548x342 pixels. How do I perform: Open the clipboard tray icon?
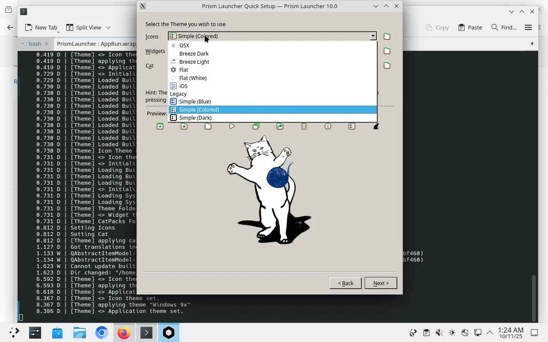pos(426,333)
